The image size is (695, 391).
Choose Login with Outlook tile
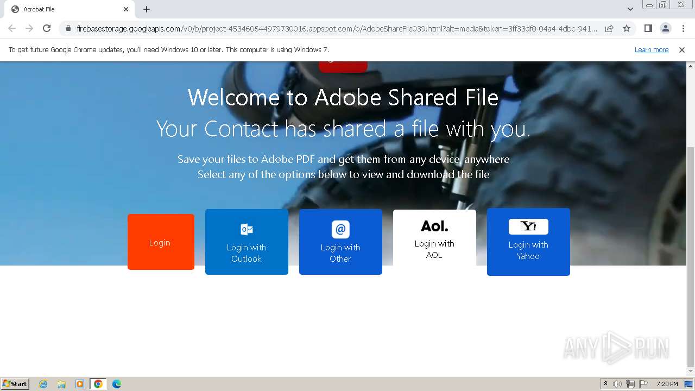click(x=247, y=242)
